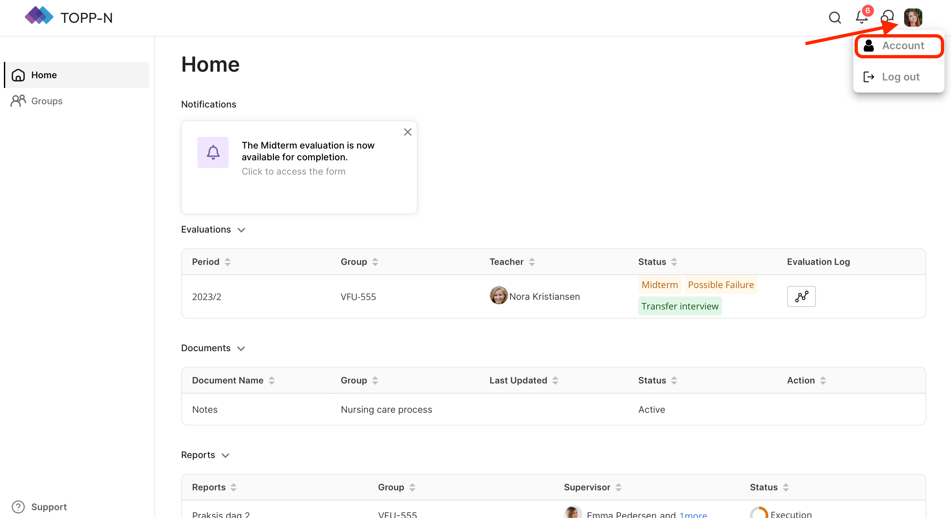Click the Support help icon
This screenshot has width=951, height=518.
coord(18,507)
